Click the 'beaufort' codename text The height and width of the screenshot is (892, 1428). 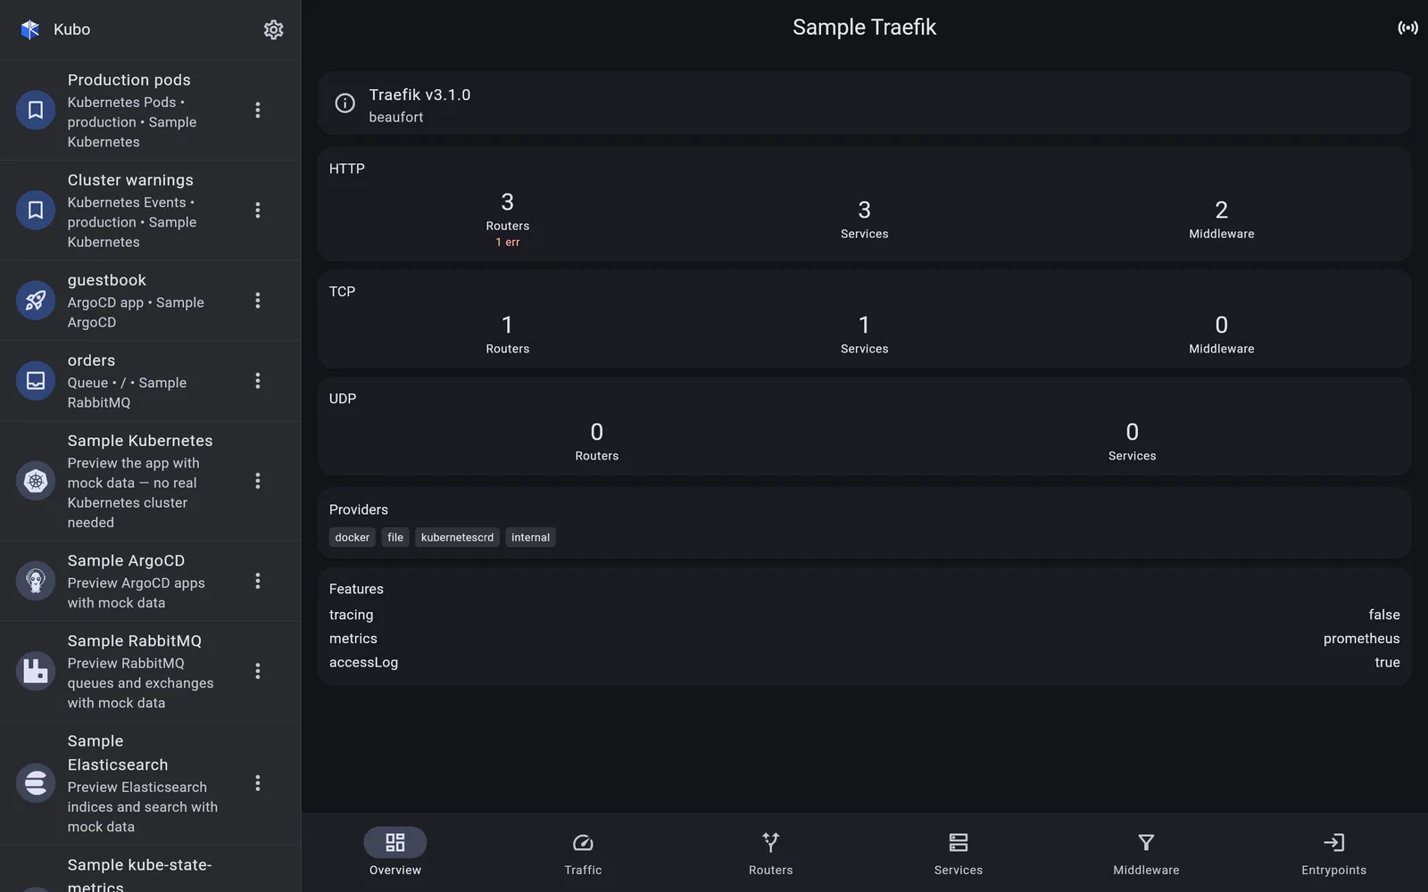pos(396,117)
